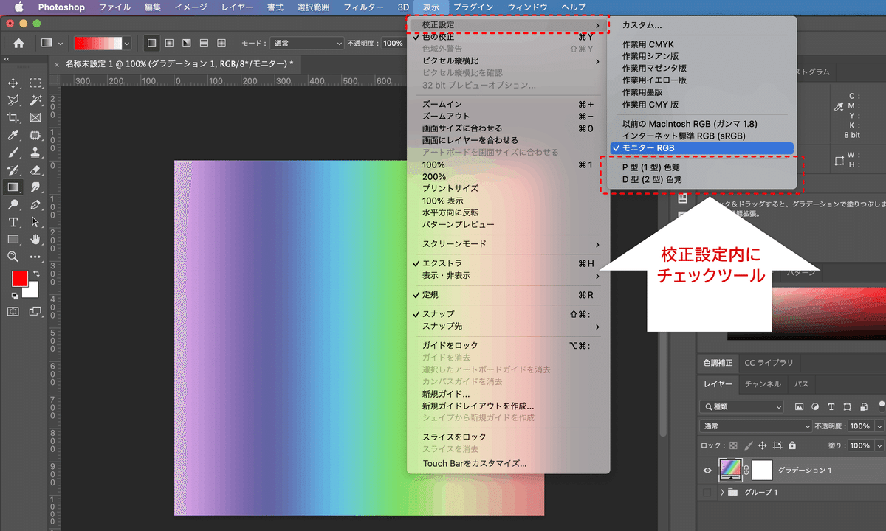Select the Eraser tool

point(35,170)
